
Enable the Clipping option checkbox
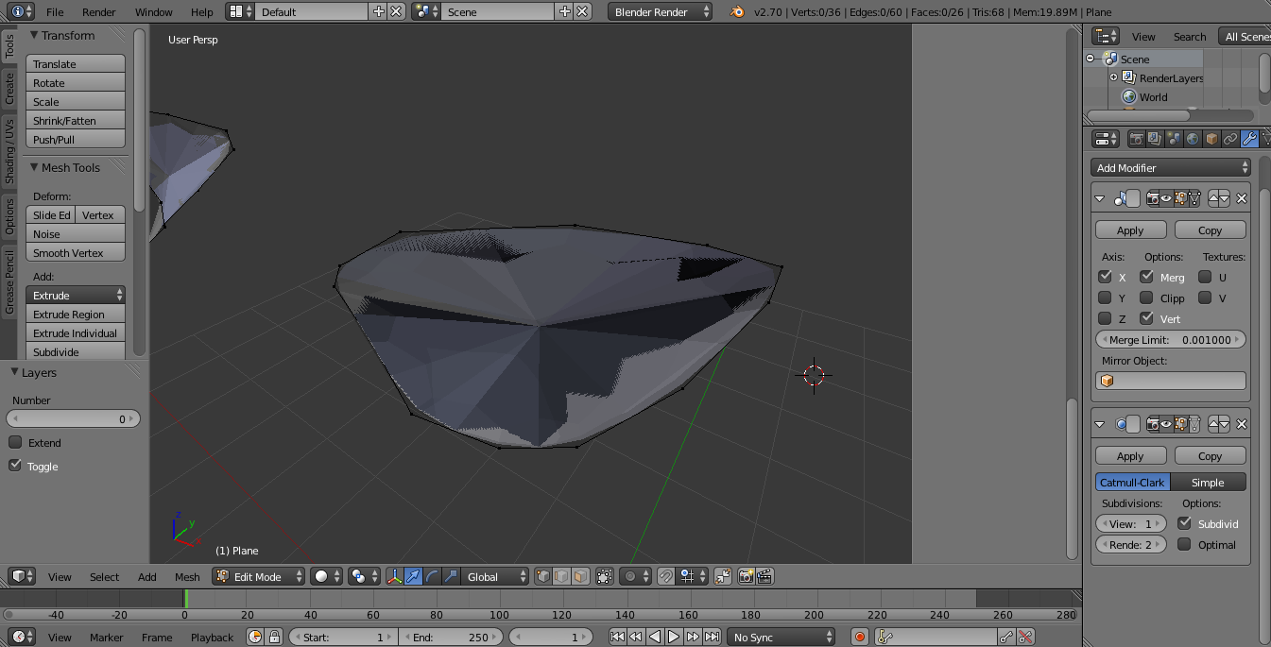coord(1146,298)
